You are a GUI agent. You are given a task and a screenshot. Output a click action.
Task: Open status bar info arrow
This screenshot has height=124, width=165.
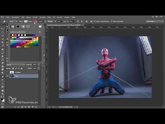pyautogui.click(x=77, y=107)
